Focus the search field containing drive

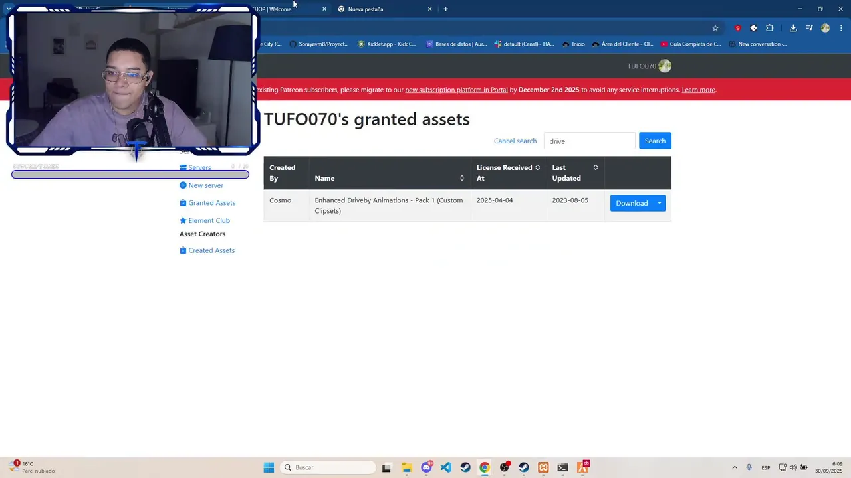click(x=590, y=141)
